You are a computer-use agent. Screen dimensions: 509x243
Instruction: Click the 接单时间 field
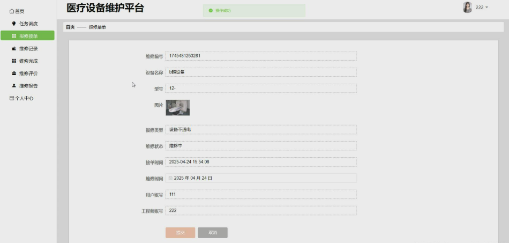261,162
